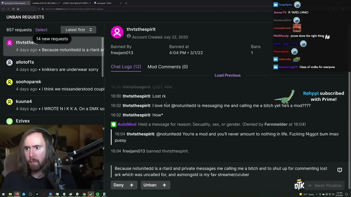Open Calculator from the taskbar

[x=104, y=194]
